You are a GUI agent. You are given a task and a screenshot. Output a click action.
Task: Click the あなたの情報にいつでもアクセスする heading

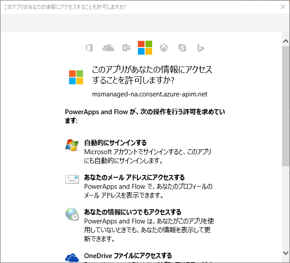pos(133,212)
